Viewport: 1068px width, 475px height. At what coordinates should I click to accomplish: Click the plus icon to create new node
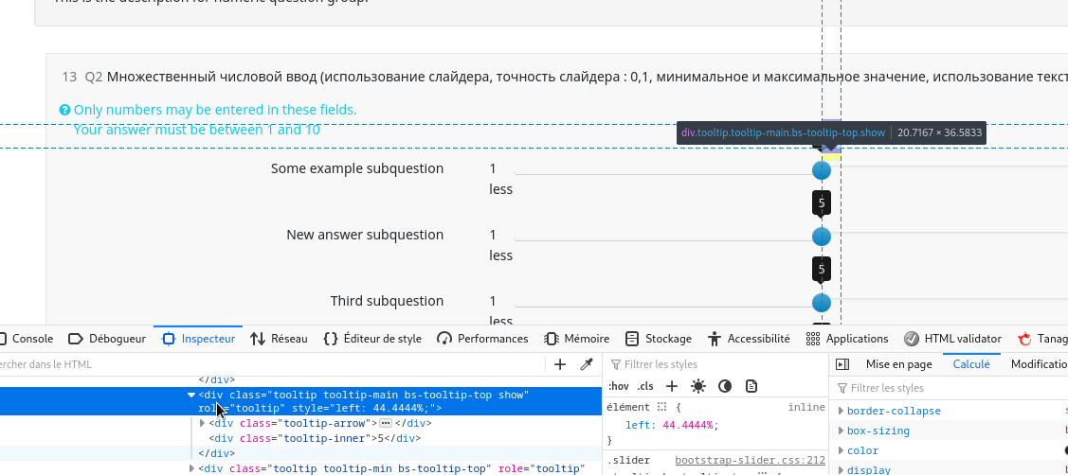560,364
